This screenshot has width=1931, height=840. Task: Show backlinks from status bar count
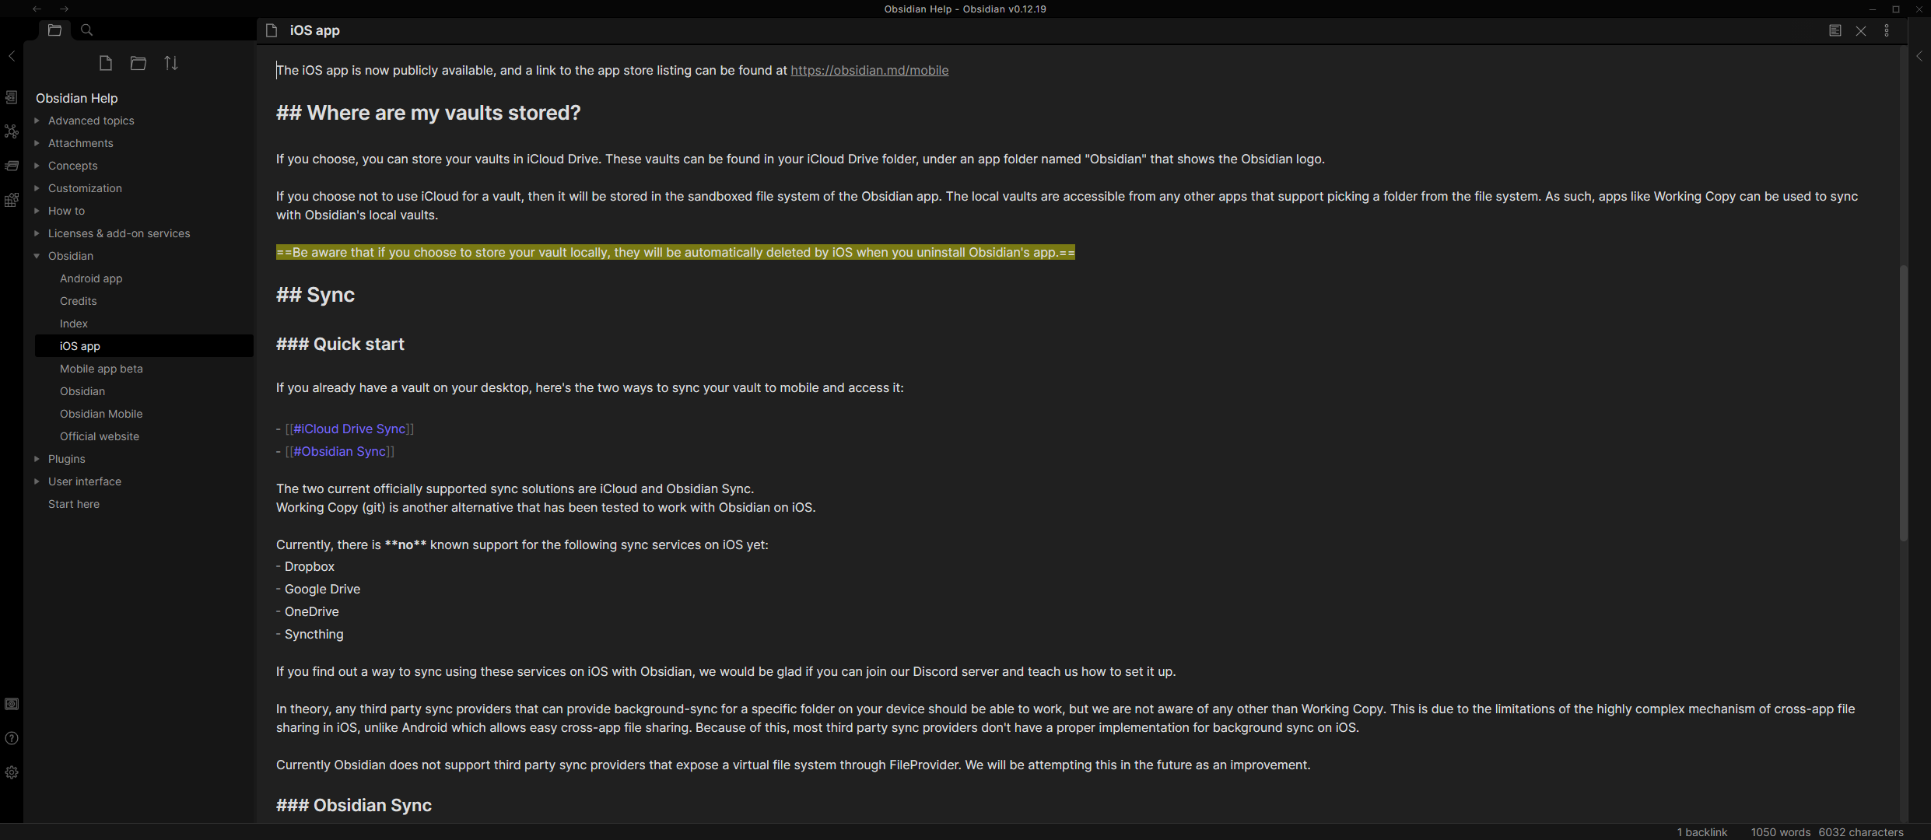click(x=1701, y=831)
